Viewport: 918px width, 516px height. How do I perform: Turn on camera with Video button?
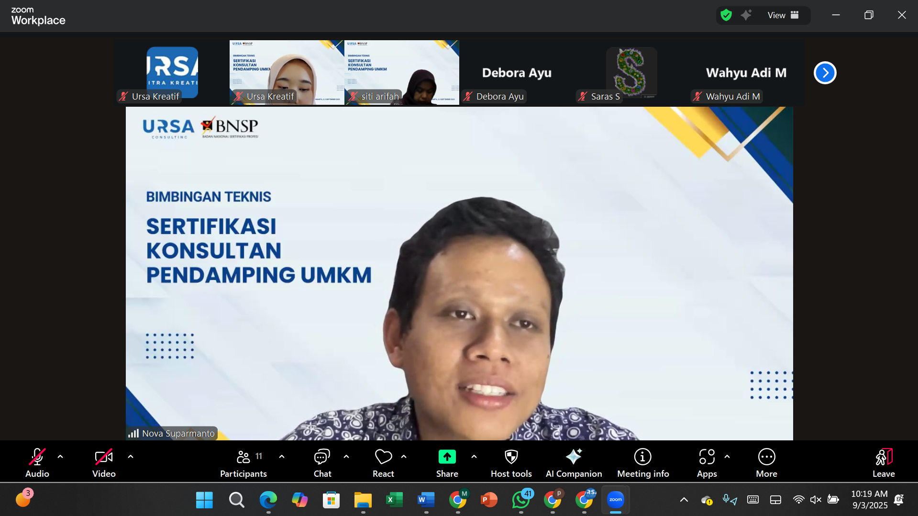pyautogui.click(x=104, y=462)
